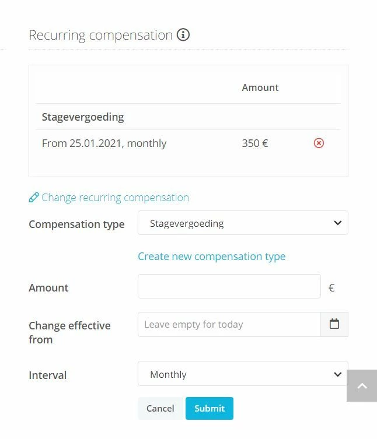Delete the 350 € Stagevergoeding entry

pyautogui.click(x=319, y=143)
